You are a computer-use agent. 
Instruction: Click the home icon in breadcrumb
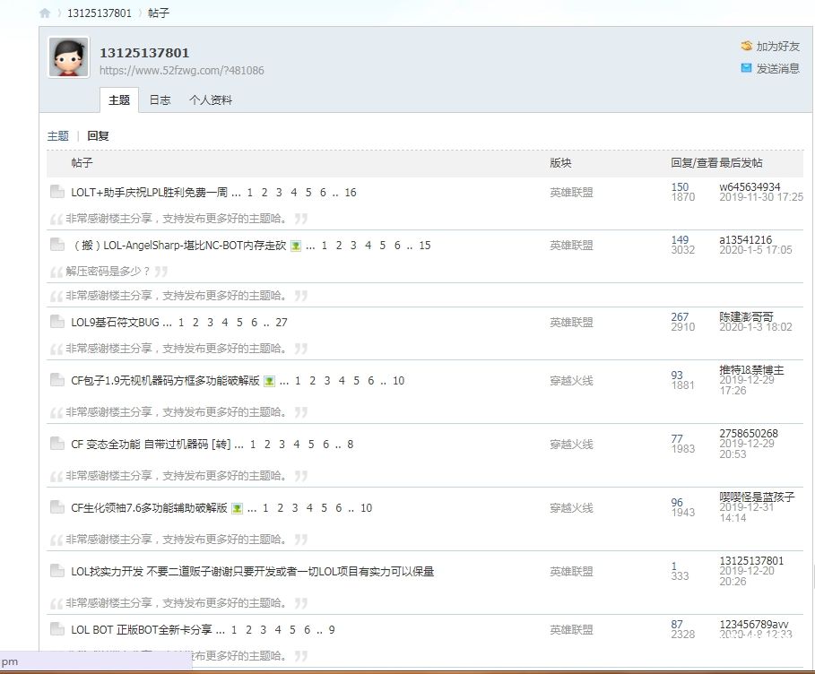pos(45,13)
